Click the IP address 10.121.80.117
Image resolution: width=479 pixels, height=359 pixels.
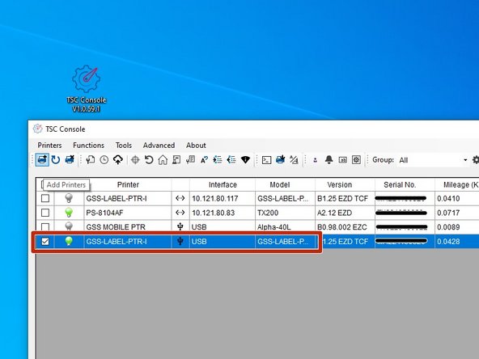point(214,199)
